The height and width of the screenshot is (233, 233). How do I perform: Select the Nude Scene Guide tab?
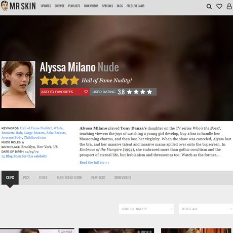click(69, 178)
